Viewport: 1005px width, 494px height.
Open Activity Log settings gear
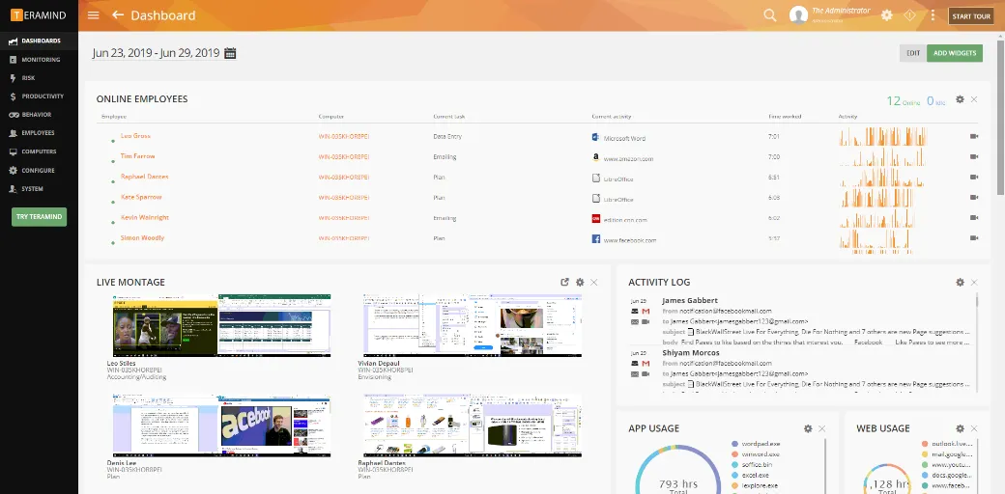click(x=960, y=282)
